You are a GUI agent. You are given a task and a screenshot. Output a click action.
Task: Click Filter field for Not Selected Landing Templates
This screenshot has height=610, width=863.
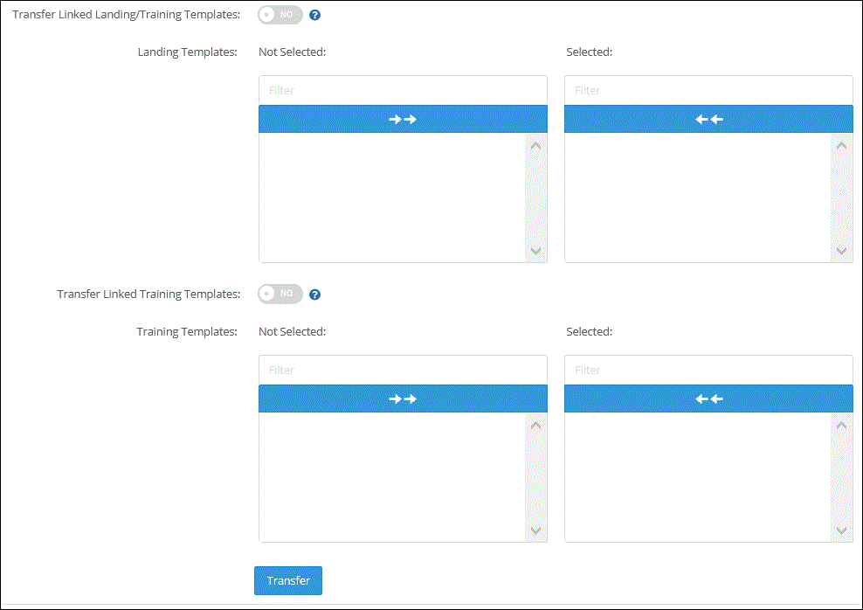pyautogui.click(x=403, y=90)
